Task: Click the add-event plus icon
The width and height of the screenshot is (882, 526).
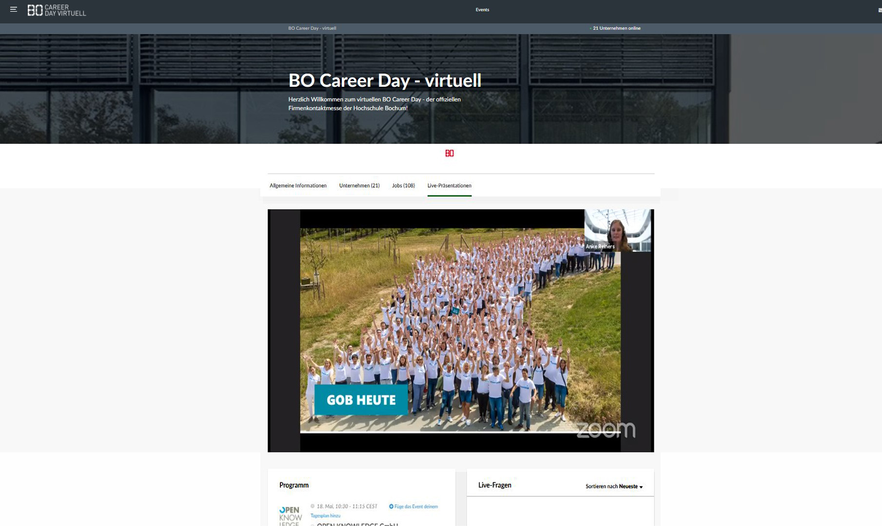Action: pyautogui.click(x=391, y=507)
